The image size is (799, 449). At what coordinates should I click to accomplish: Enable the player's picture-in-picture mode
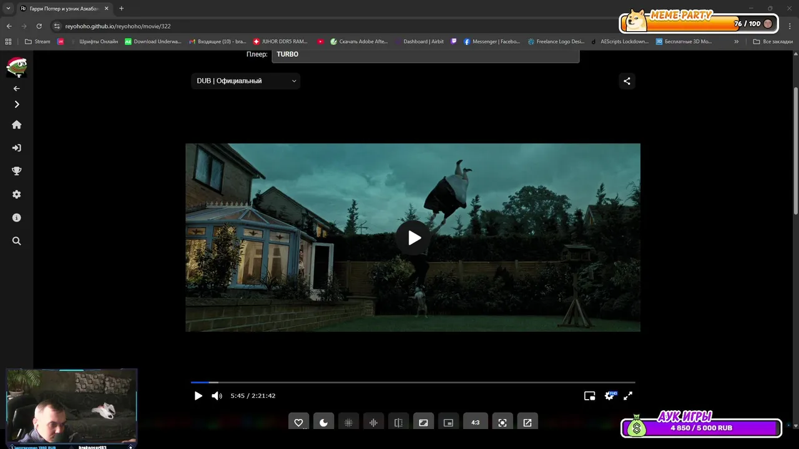[x=589, y=396]
